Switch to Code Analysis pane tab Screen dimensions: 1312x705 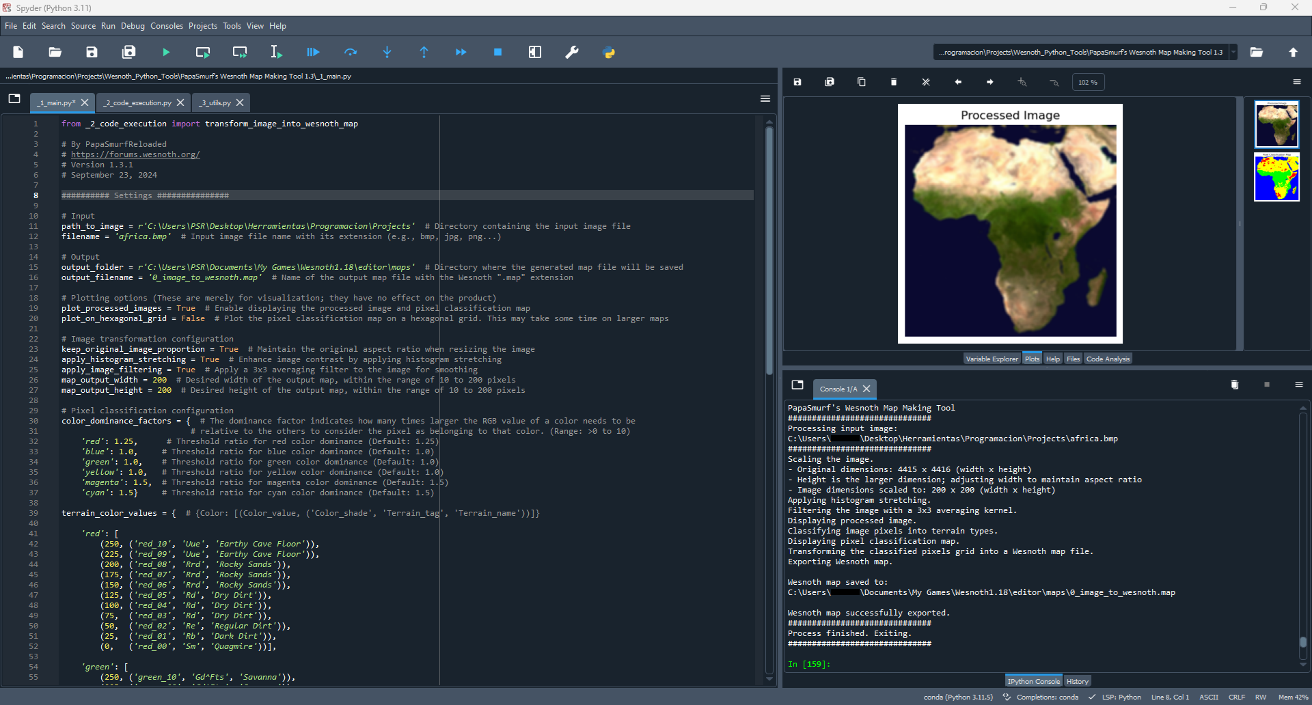pyautogui.click(x=1108, y=359)
